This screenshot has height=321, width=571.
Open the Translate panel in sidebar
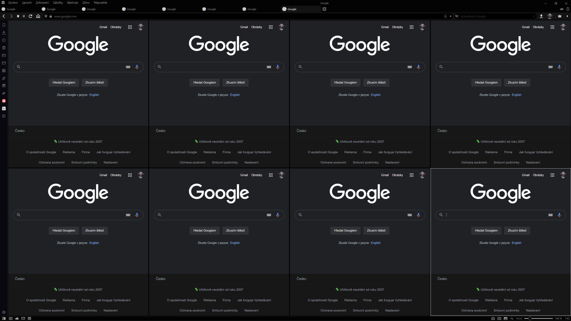click(4, 93)
